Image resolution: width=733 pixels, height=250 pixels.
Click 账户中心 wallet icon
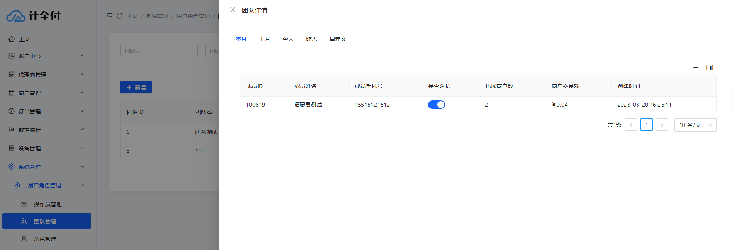(x=12, y=56)
